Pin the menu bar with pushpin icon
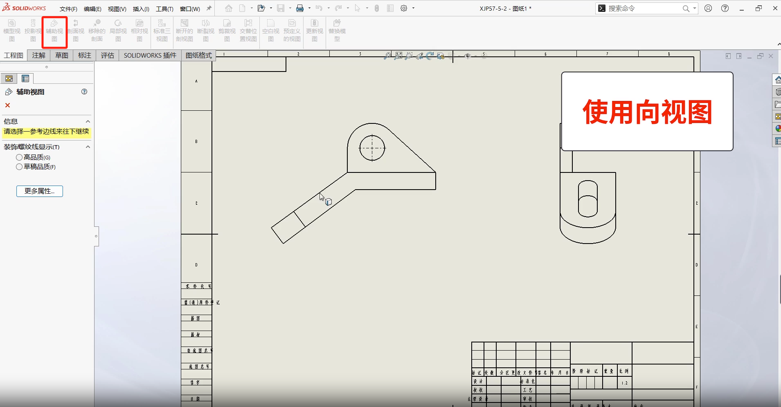Viewport: 781px width, 407px height. (x=209, y=8)
